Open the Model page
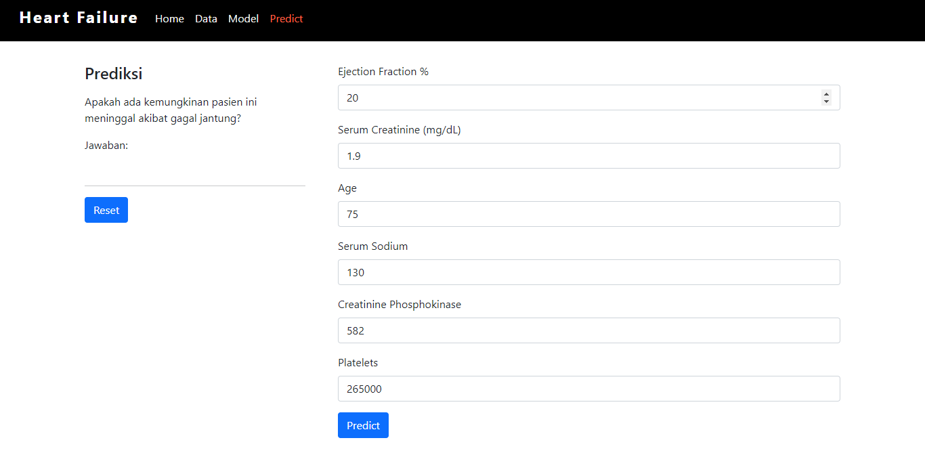The width and height of the screenshot is (925, 455). (243, 19)
